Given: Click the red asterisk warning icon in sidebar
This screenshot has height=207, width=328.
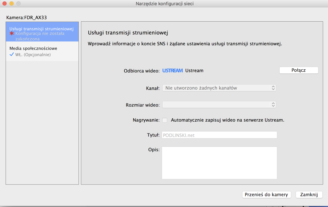Looking at the screenshot, I should coord(12,34).
